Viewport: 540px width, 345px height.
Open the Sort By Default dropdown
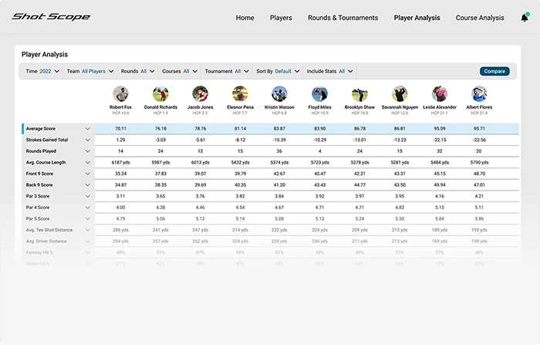click(x=278, y=71)
